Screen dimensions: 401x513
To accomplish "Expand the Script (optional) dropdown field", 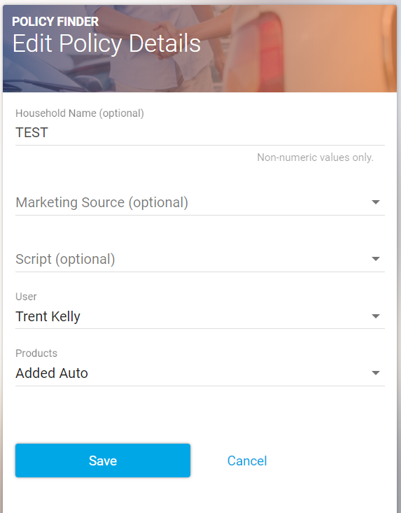I will pos(200,259).
